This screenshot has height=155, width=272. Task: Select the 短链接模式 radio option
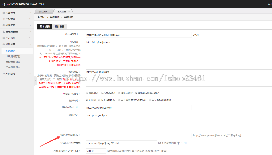pyautogui.click(x=119, y=93)
